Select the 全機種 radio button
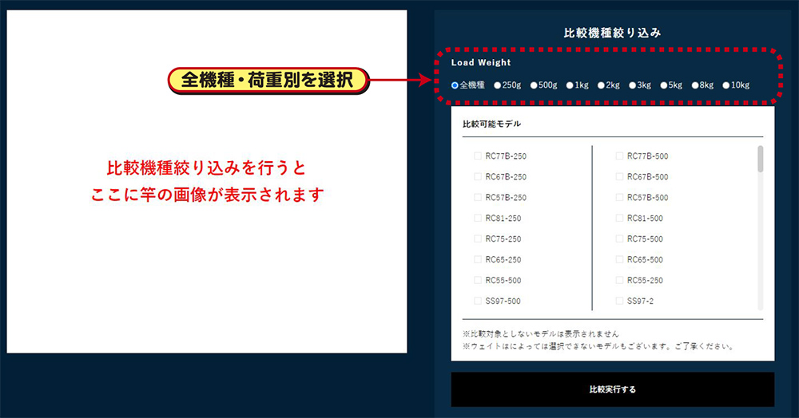799x418 pixels. (x=455, y=85)
